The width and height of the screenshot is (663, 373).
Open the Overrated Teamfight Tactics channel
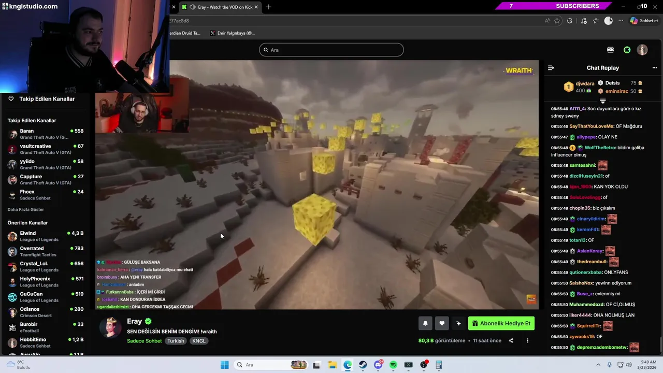[46, 251]
